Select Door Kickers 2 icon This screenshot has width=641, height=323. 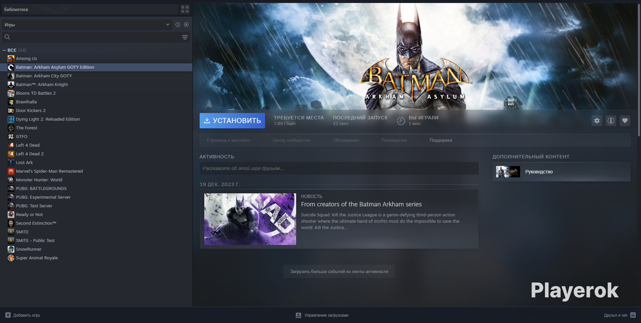(11, 111)
